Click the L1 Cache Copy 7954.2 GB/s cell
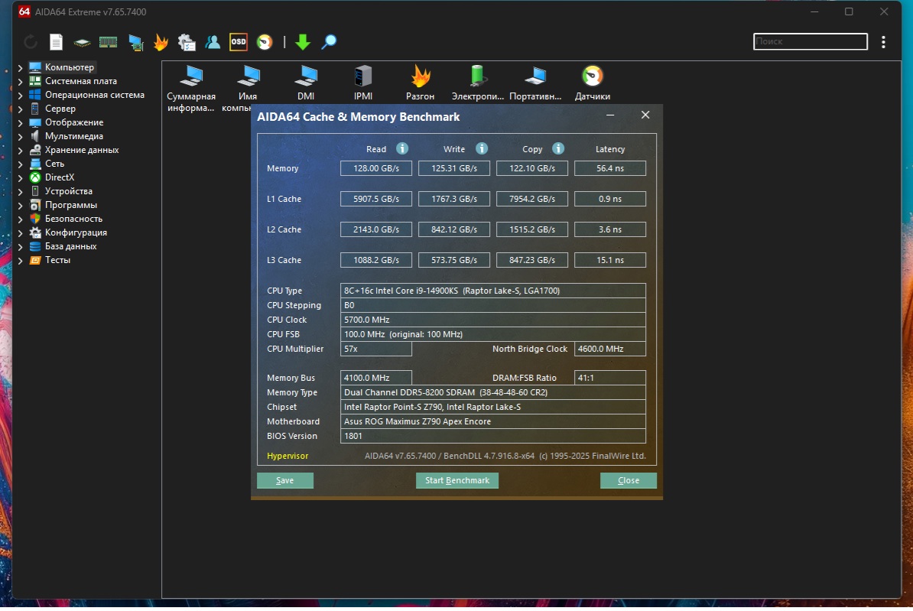 531,199
